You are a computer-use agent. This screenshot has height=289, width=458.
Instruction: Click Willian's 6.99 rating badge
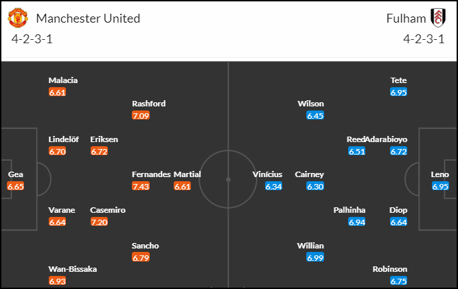315,257
